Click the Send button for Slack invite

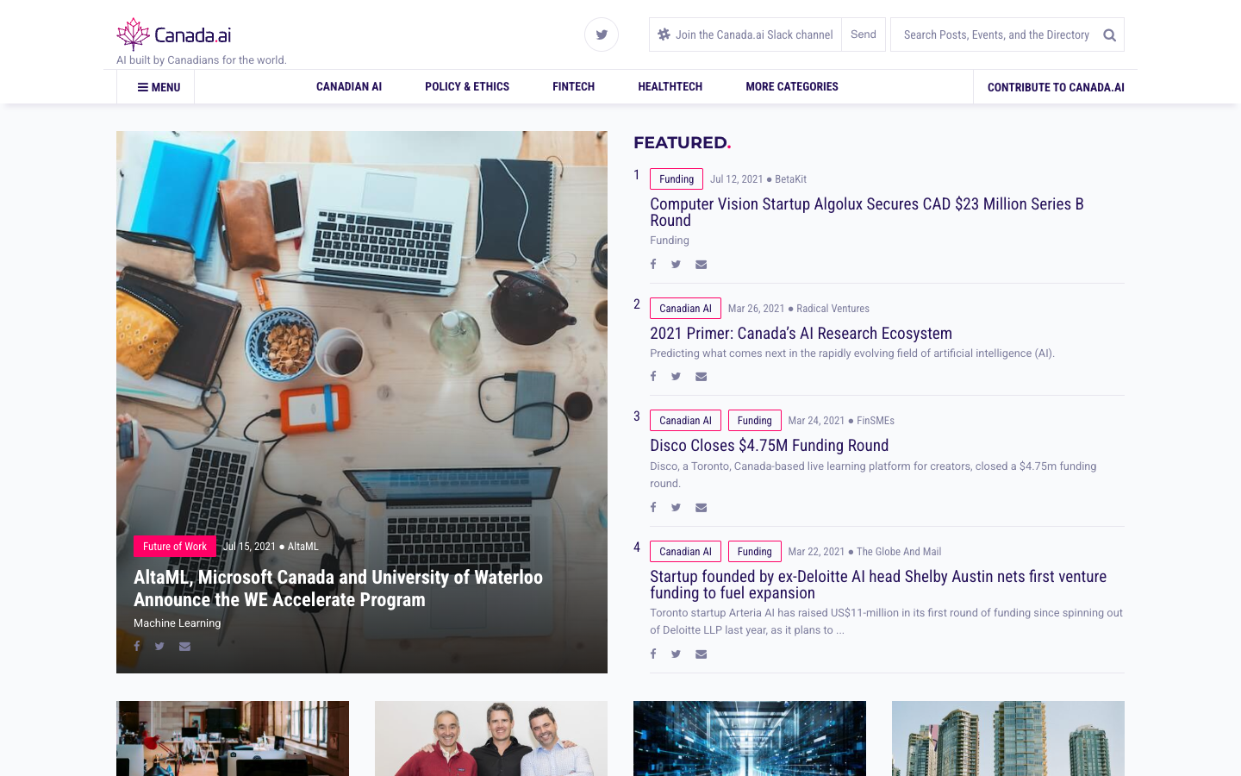coord(864,34)
